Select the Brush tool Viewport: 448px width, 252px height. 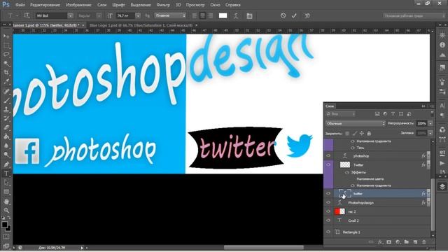[6, 100]
